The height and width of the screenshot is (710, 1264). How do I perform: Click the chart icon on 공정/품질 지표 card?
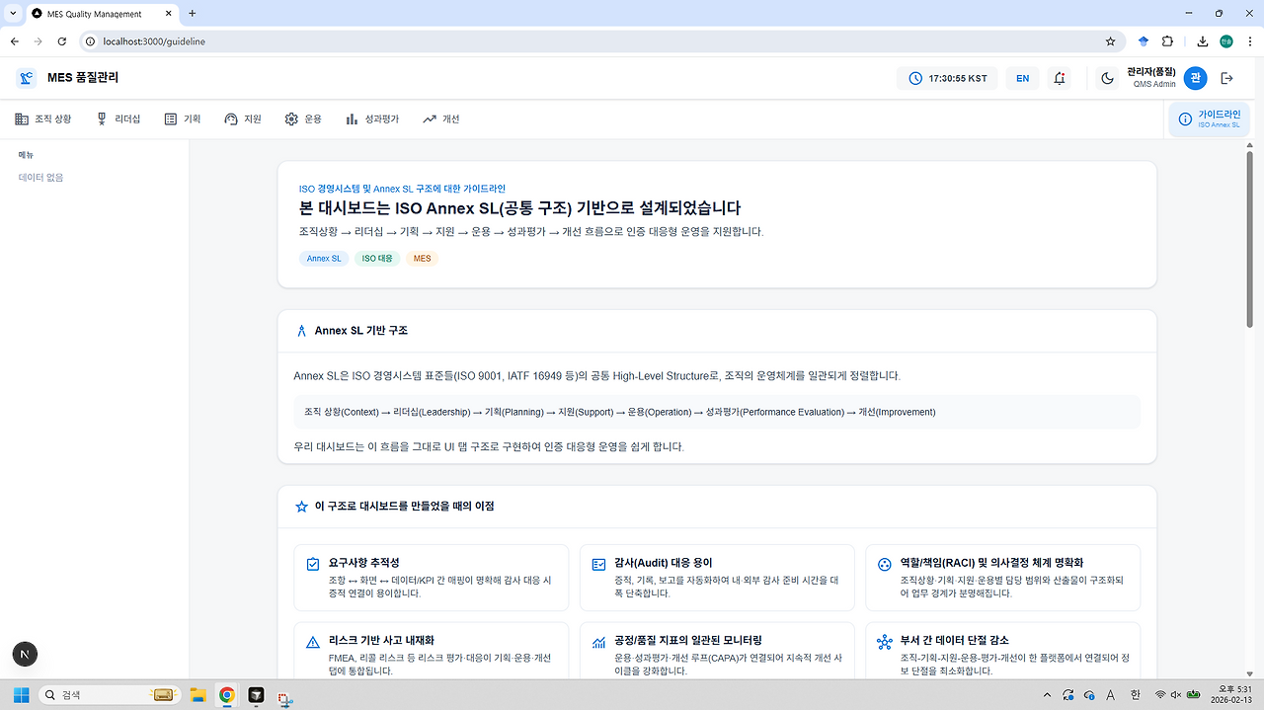(598, 642)
